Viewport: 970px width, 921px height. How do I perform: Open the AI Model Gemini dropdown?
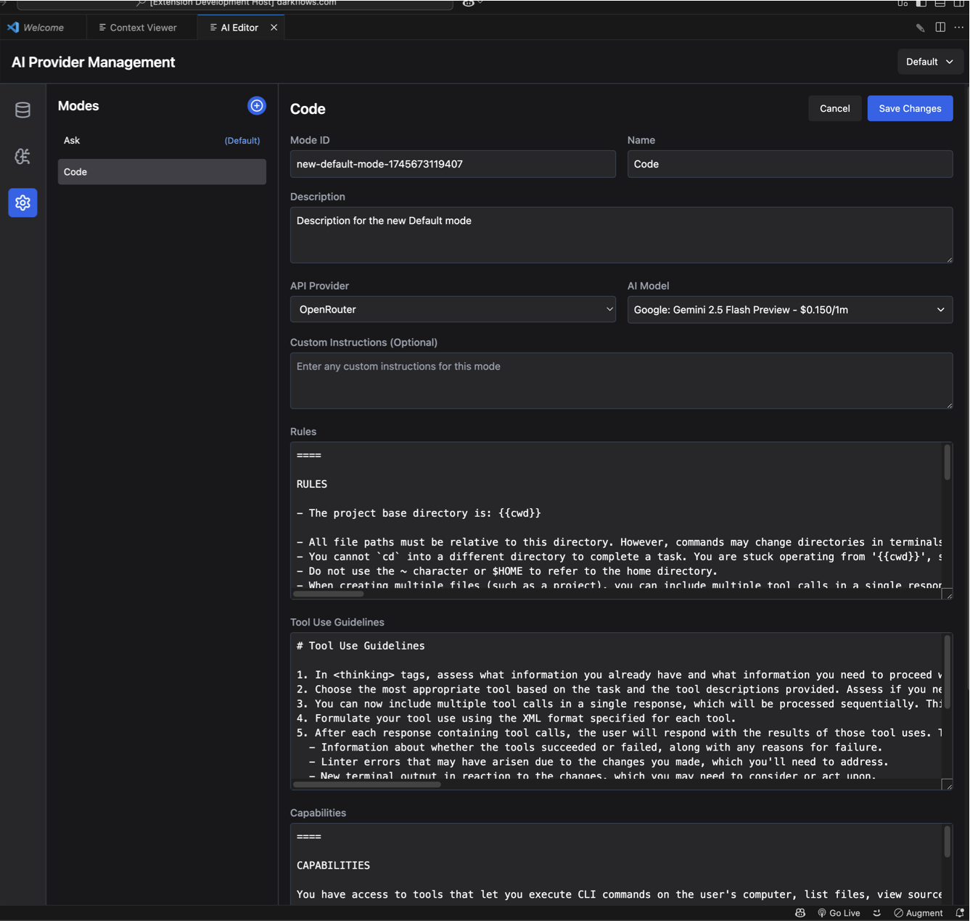point(790,309)
